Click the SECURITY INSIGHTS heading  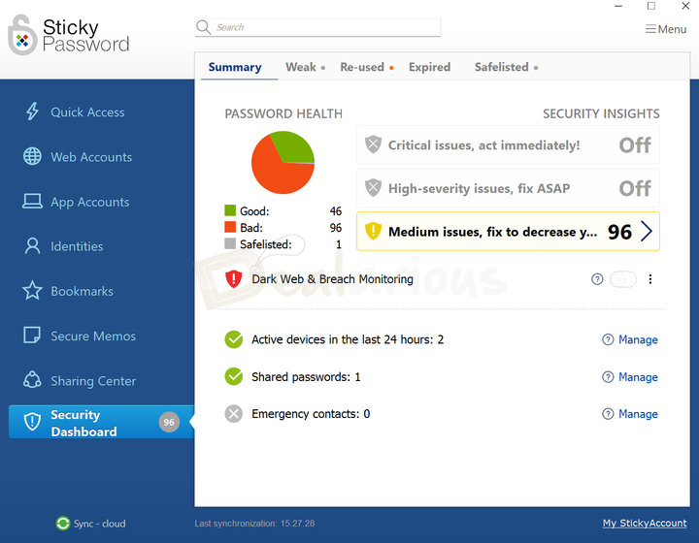[601, 113]
